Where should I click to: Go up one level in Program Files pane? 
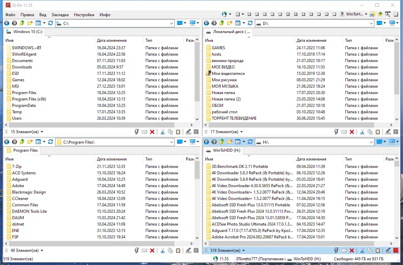tap(22, 142)
